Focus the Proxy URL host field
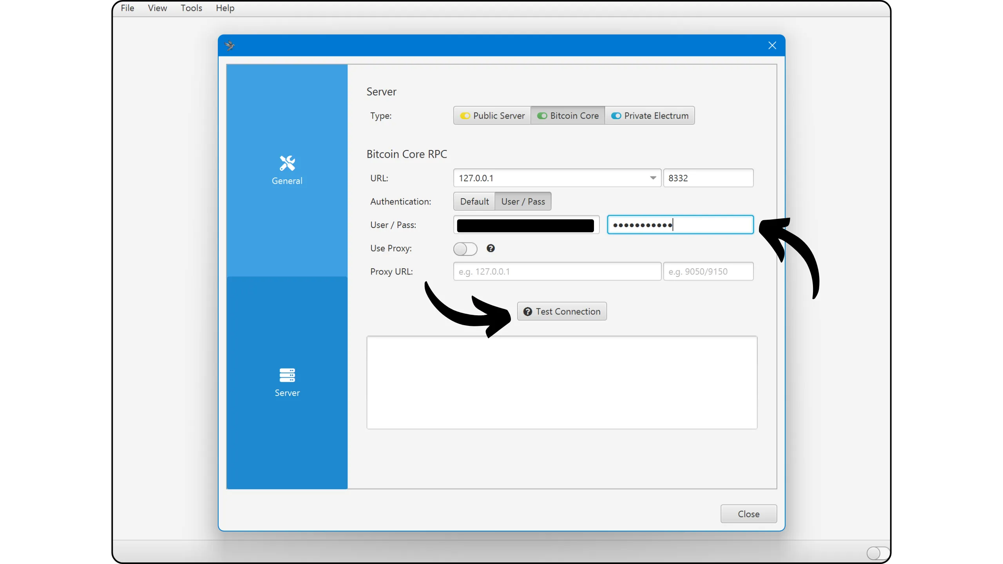The image size is (1003, 564). click(x=557, y=271)
